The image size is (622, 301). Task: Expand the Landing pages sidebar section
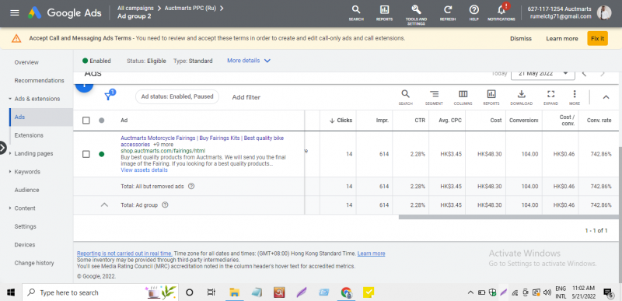tap(10, 153)
